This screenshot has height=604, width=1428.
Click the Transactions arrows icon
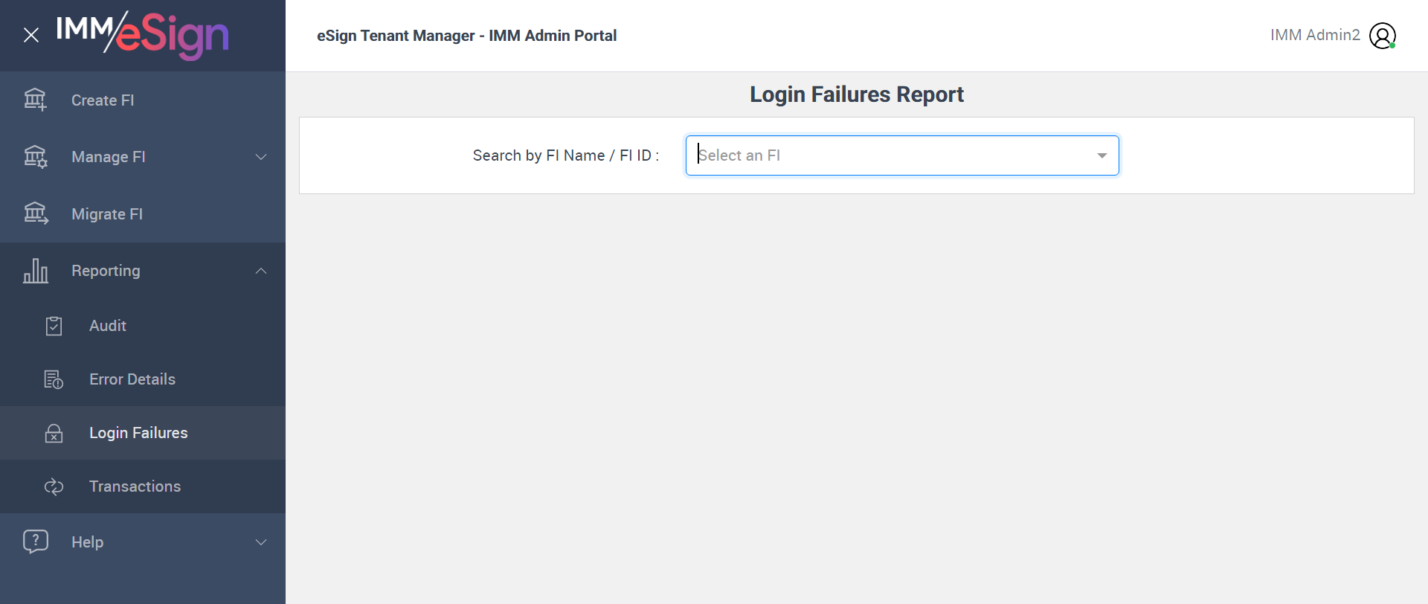[x=54, y=486]
